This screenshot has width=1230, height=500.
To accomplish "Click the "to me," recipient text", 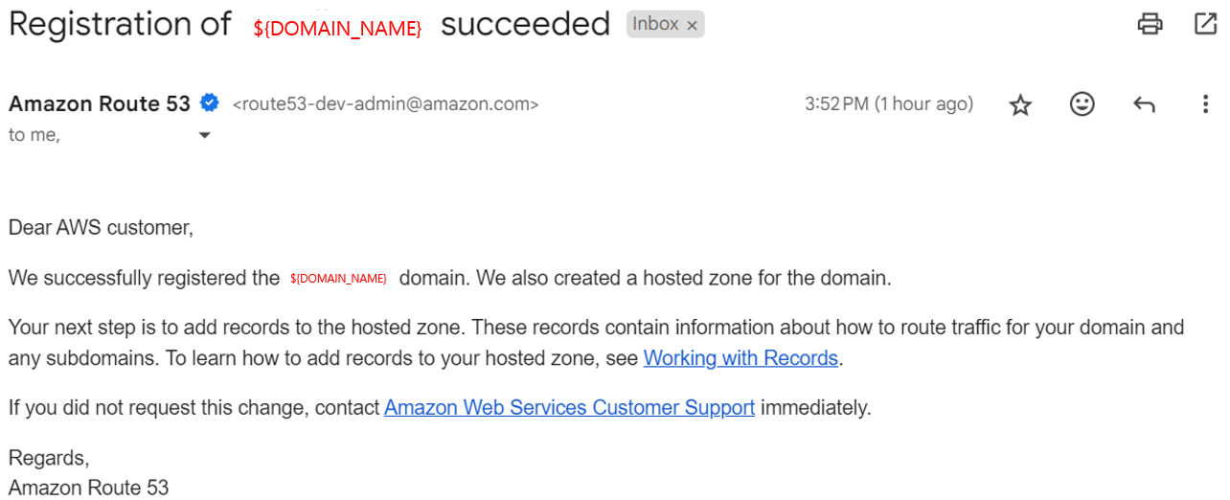I will [34, 135].
